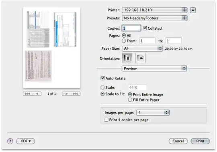217x152 pixels.
Task: Open help with the question mark button
Action: click(x=10, y=141)
